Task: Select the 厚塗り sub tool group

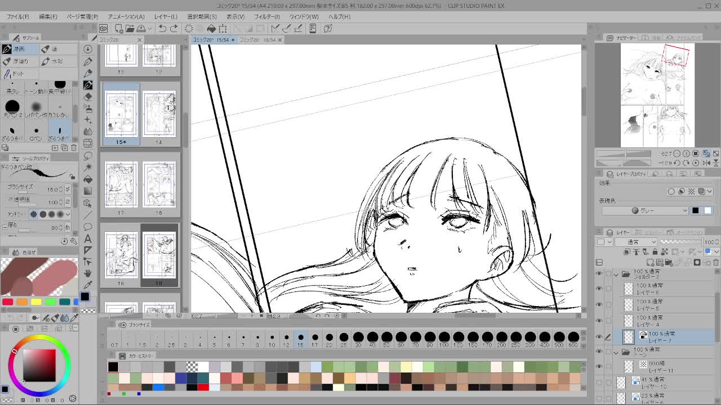Action: tap(20, 61)
